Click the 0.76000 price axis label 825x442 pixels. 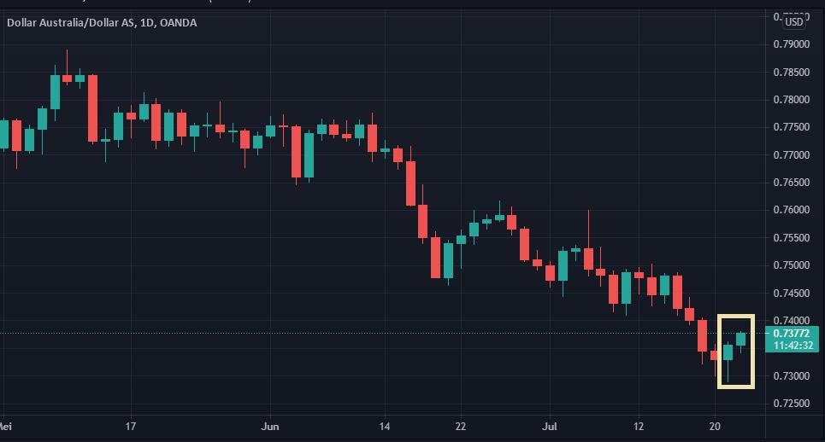[x=791, y=210]
